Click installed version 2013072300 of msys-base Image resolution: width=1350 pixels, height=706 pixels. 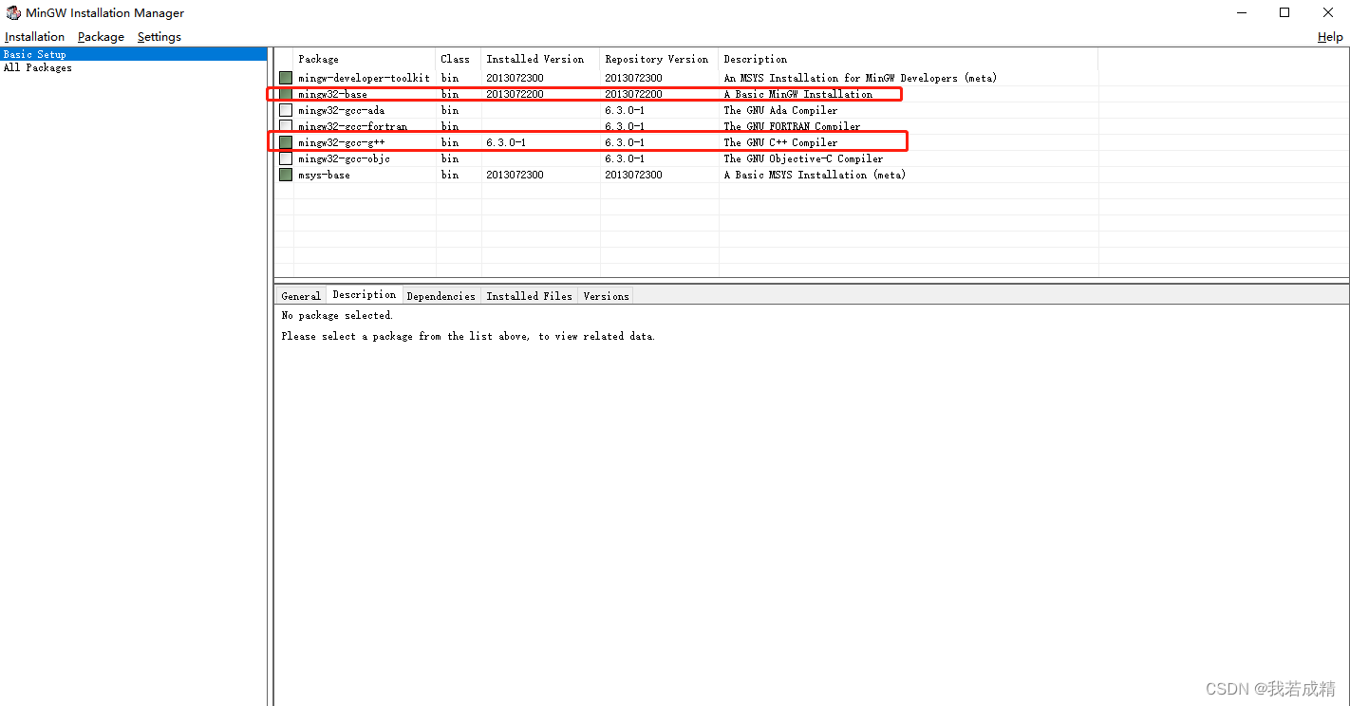tap(515, 175)
